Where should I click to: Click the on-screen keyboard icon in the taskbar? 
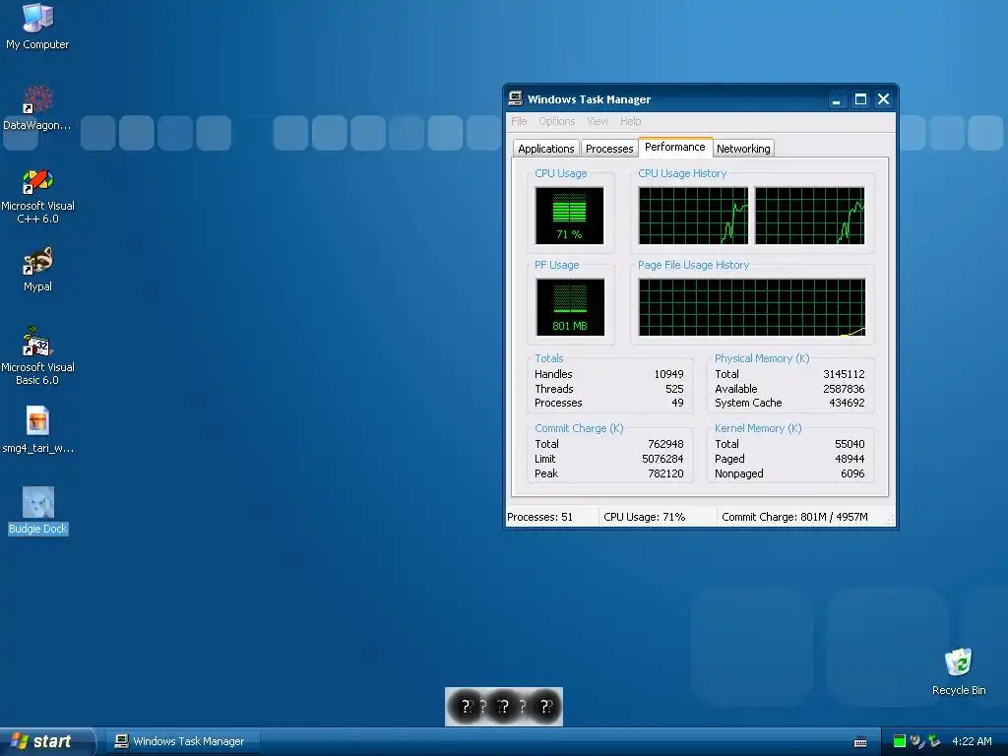pos(860,742)
